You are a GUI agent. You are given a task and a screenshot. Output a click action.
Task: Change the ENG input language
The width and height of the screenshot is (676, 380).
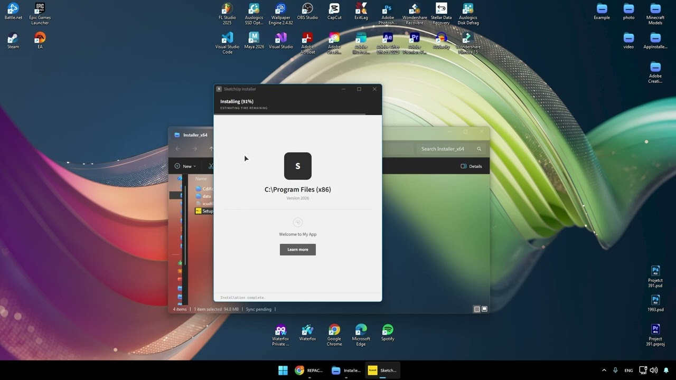click(628, 370)
